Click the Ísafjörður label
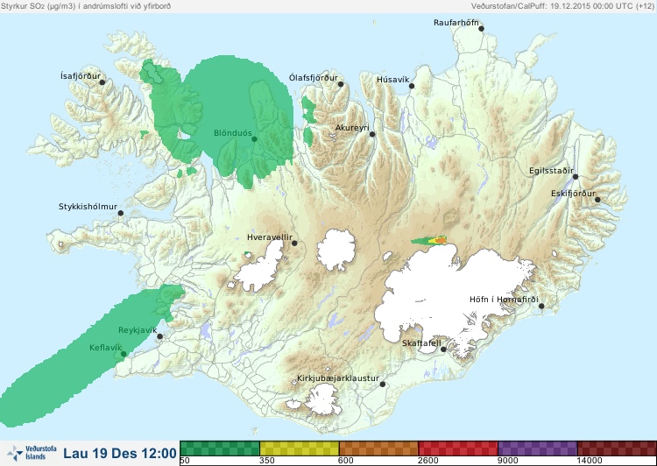This screenshot has height=466, width=657. 81,76
